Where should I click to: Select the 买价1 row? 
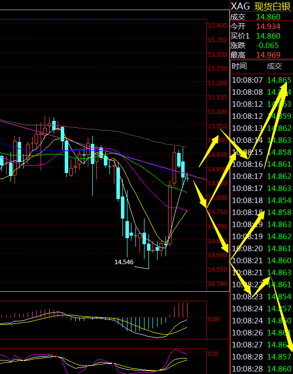[261, 36]
